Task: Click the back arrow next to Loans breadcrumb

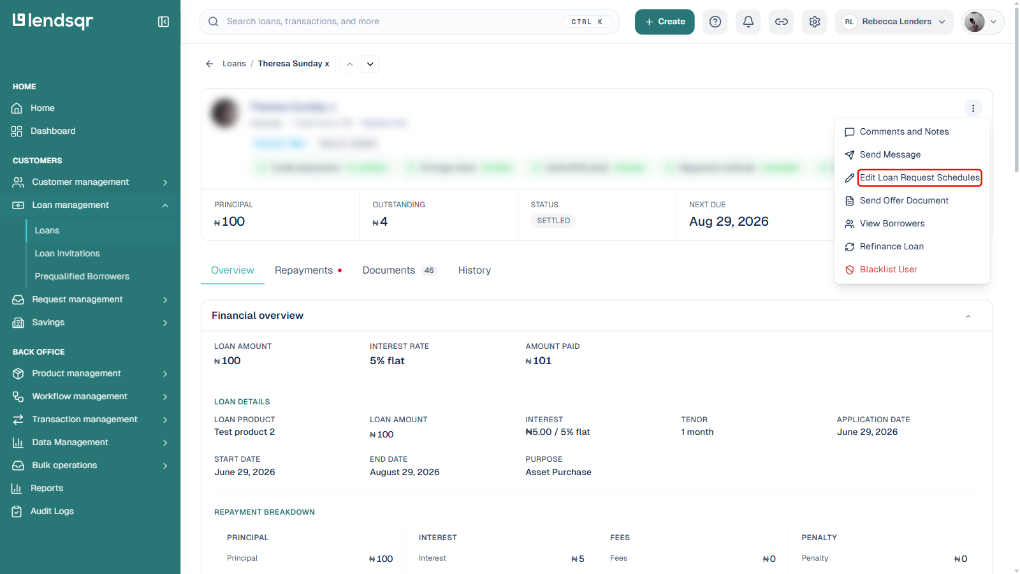Action: pos(209,64)
